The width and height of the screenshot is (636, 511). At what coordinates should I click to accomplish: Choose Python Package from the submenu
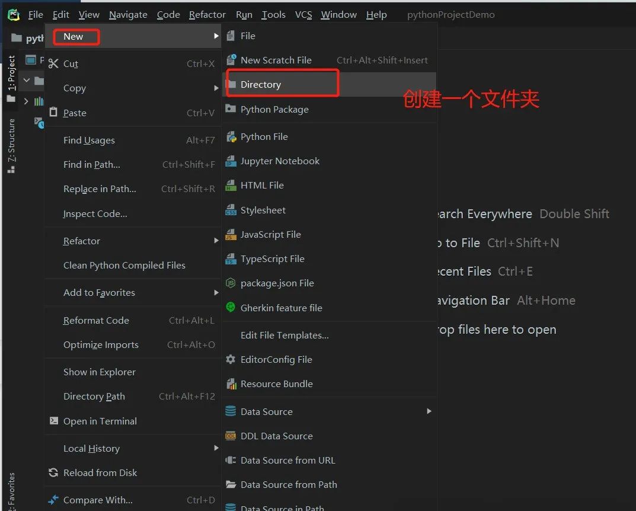[274, 110]
